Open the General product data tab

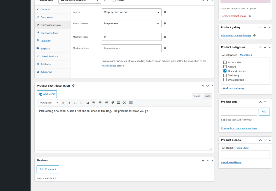pyautogui.click(x=53, y=9)
